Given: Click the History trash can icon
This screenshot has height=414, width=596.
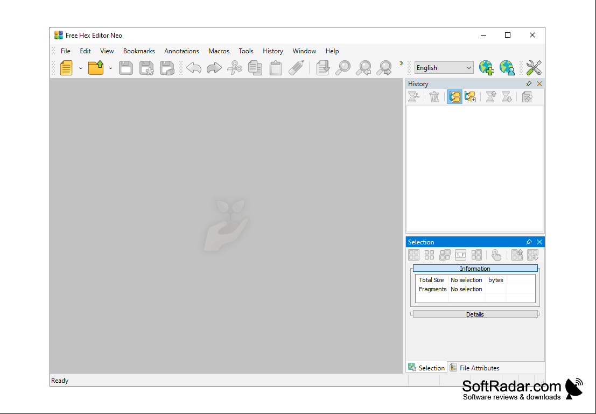Looking at the screenshot, I should 434,97.
